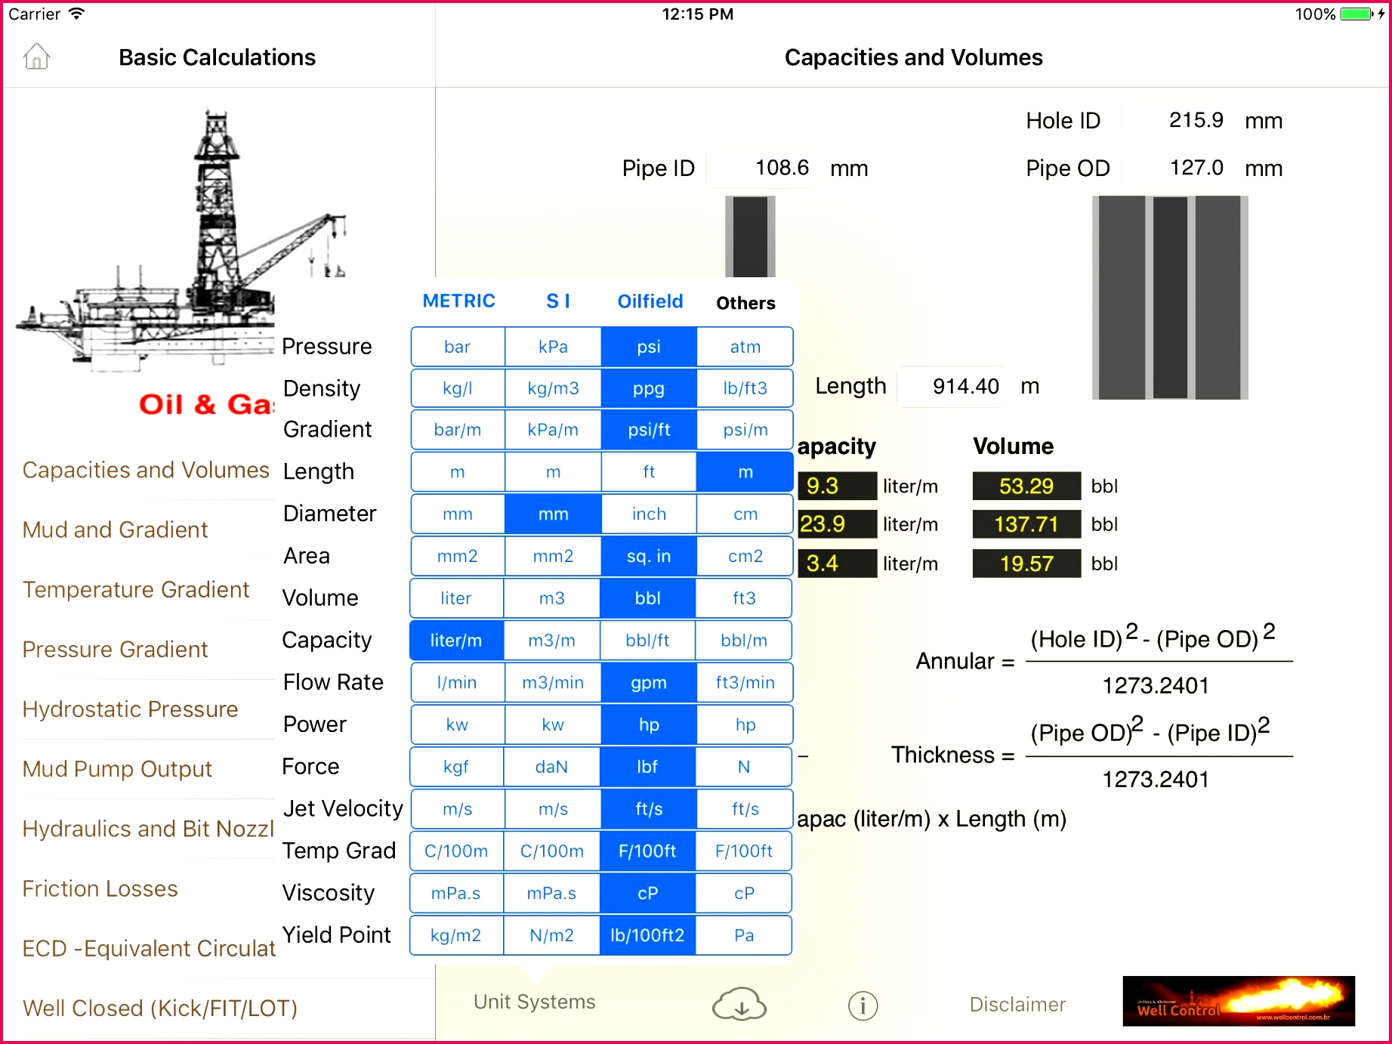Open the info icon near the bottom

863,1005
